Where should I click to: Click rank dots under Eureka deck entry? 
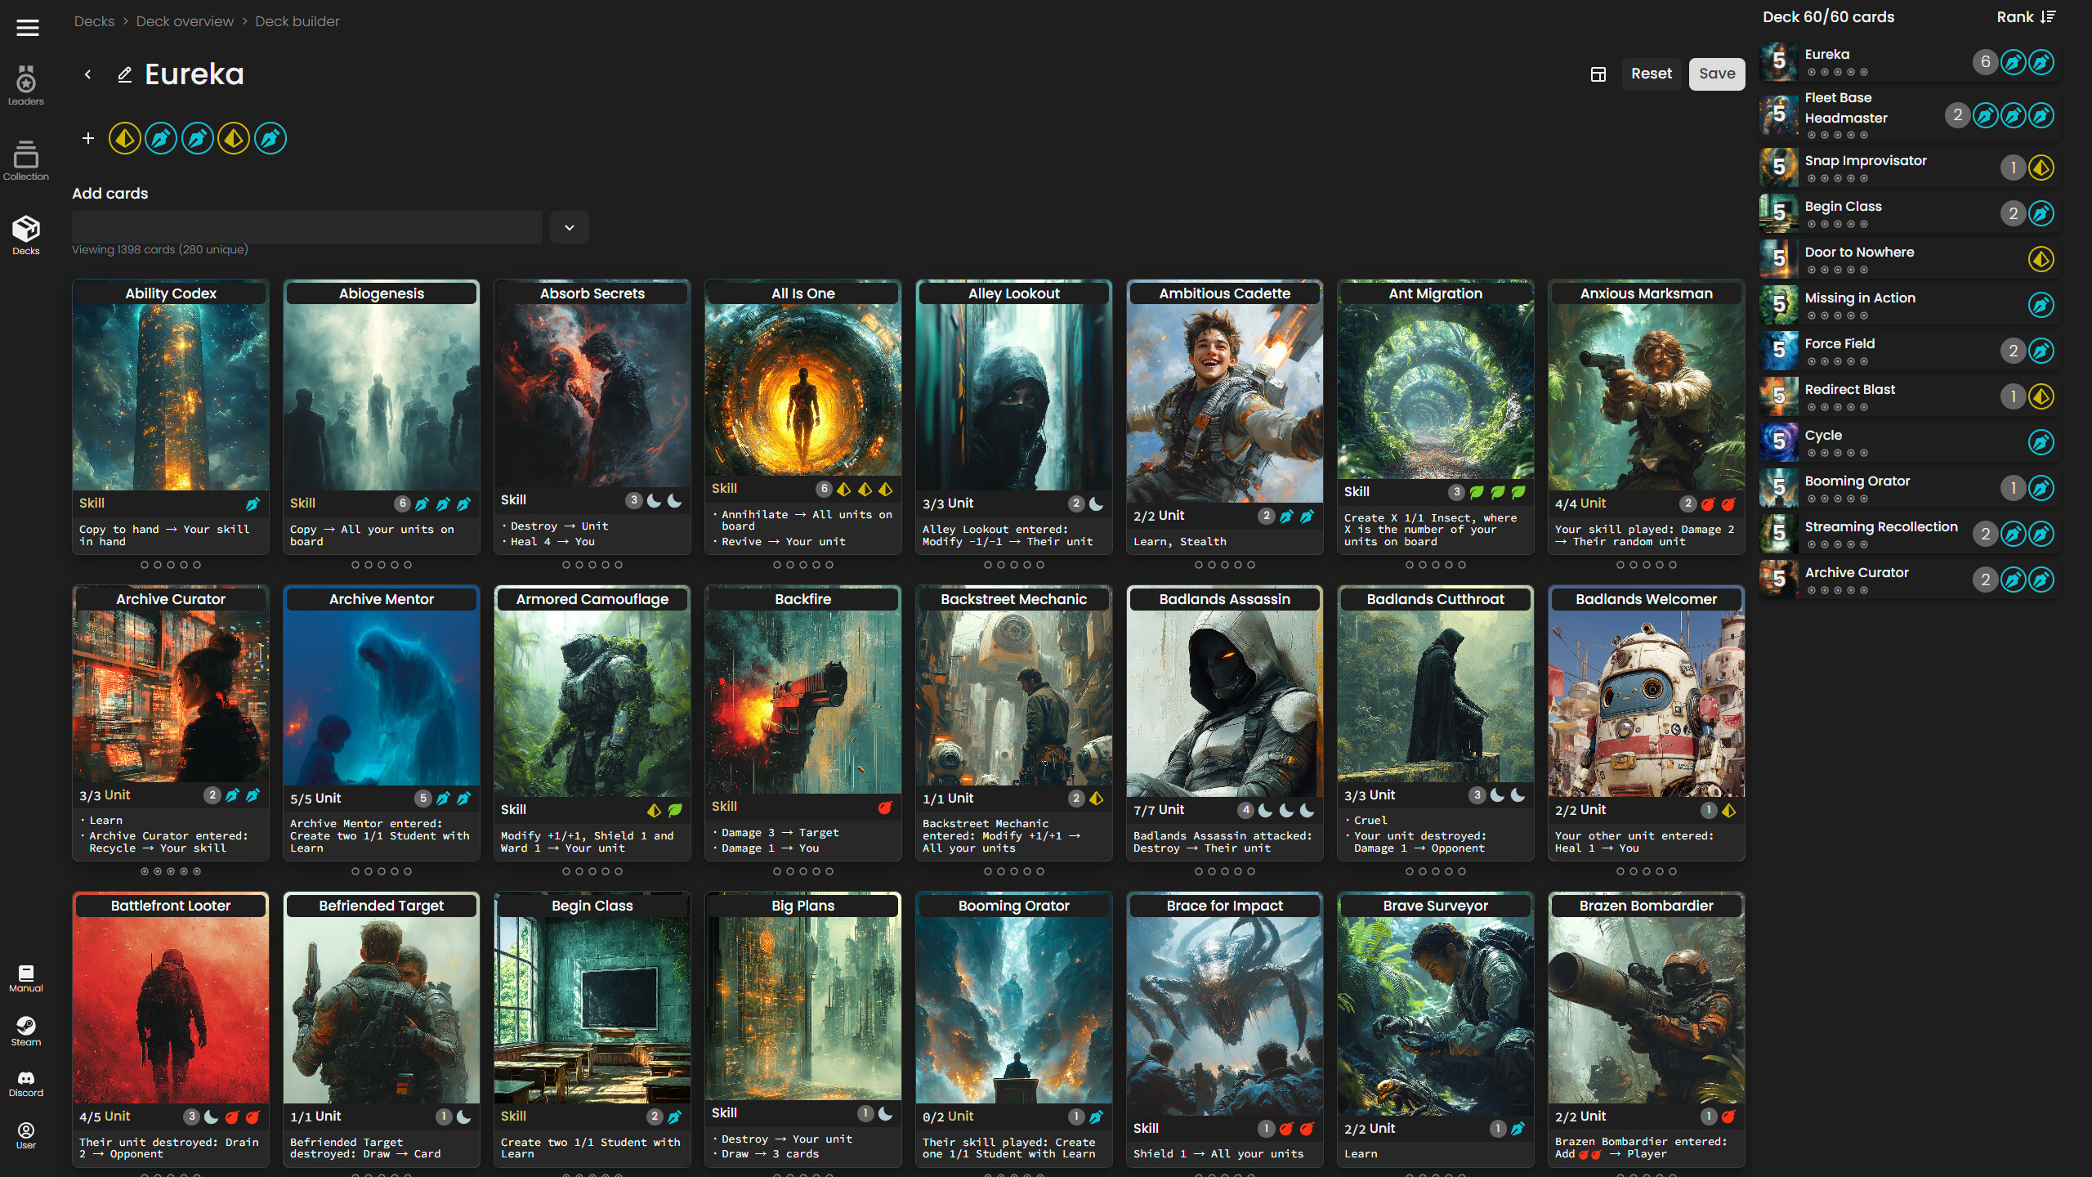coord(1837,73)
